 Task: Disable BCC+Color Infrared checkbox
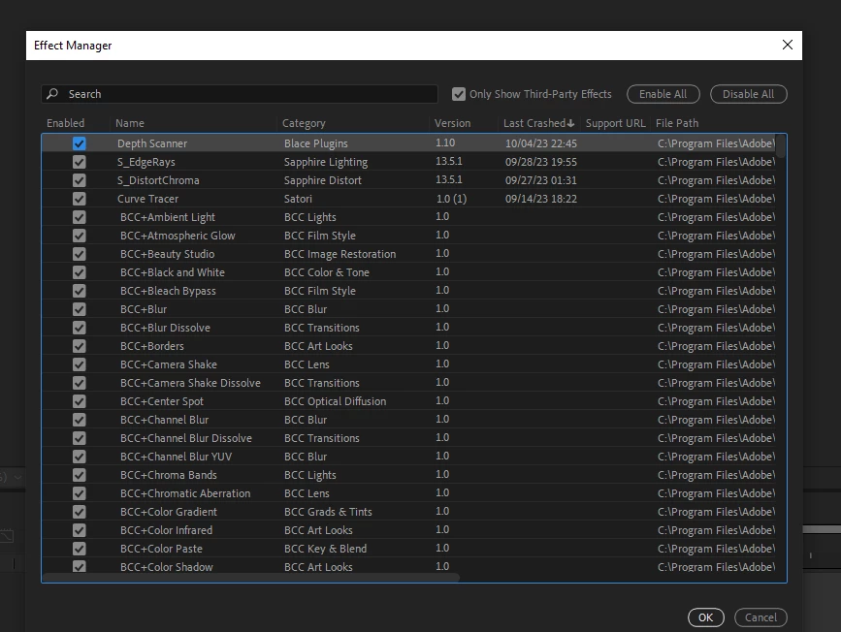click(x=80, y=530)
